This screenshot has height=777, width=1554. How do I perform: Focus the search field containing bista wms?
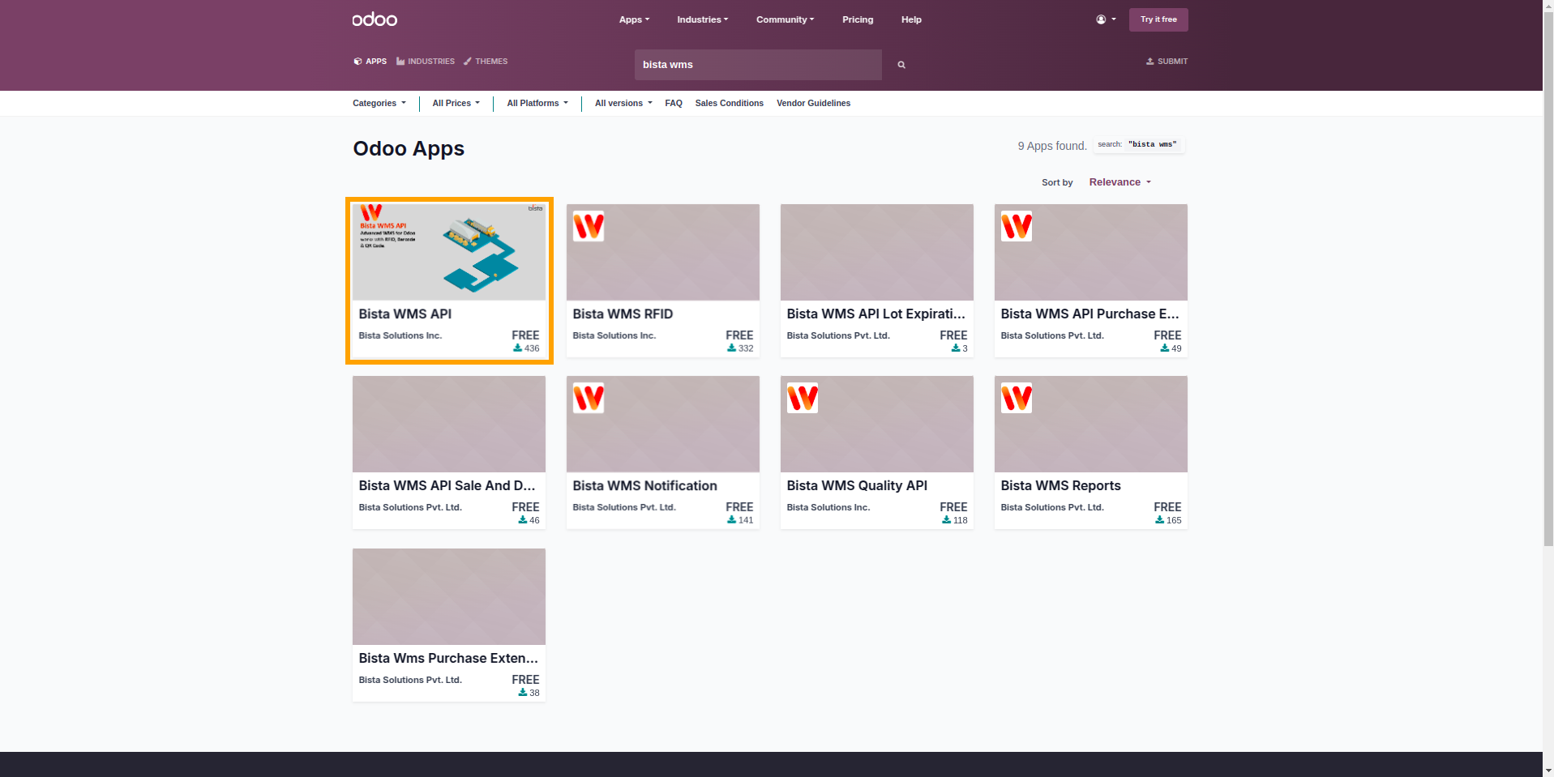pyautogui.click(x=758, y=65)
